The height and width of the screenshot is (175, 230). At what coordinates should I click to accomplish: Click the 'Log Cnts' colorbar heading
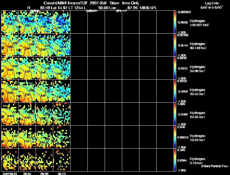[212, 3]
